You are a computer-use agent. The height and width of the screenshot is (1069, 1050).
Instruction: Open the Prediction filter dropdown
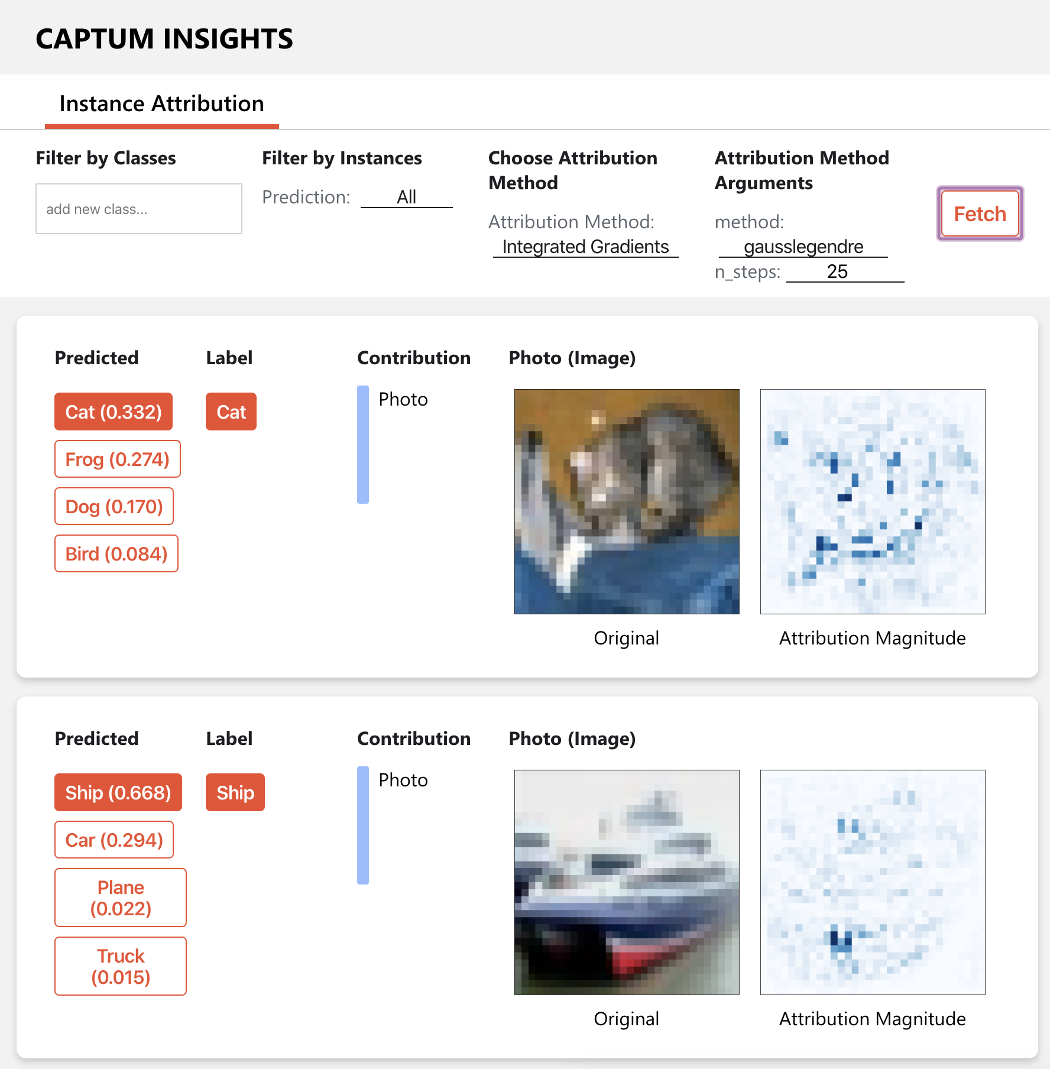pyautogui.click(x=406, y=197)
